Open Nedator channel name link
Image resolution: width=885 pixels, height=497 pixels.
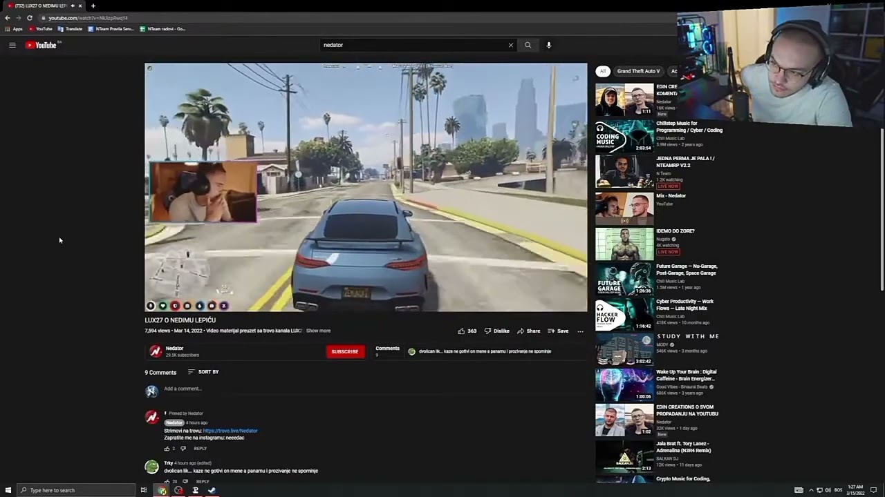click(174, 349)
